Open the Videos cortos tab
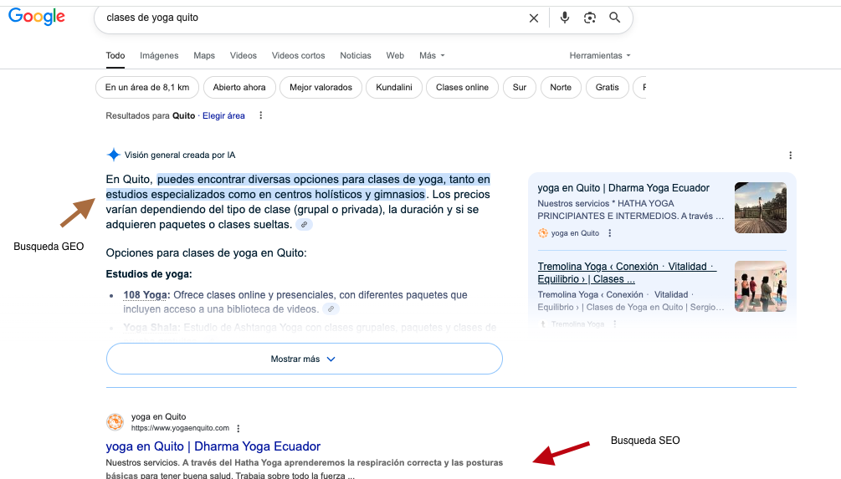Screen dimensions: 841x479 point(298,56)
